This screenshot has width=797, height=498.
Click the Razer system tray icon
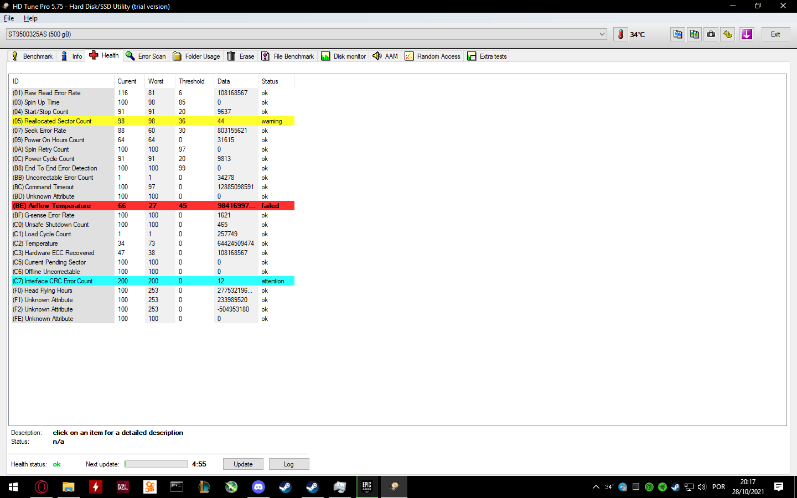coord(663,487)
